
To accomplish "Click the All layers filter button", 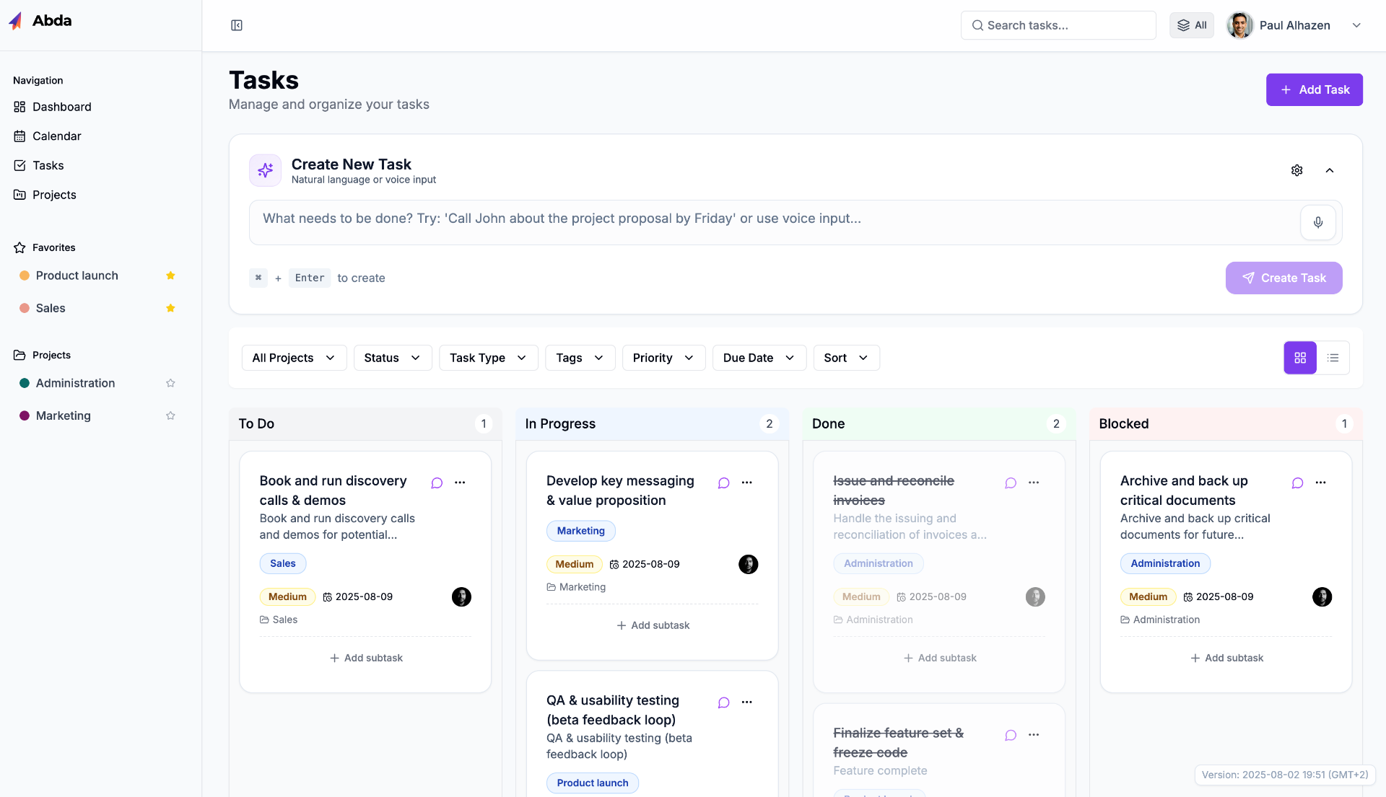I will (1192, 25).
